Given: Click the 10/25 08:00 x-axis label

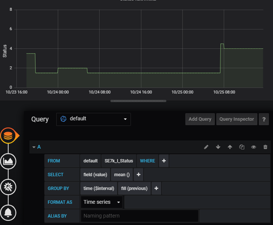Looking at the screenshot, I should pyautogui.click(x=224, y=92).
